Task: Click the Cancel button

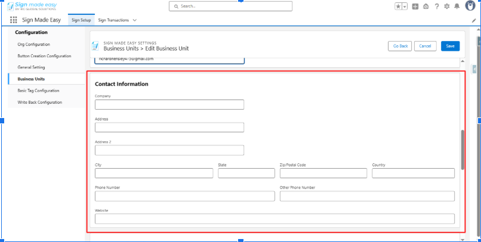Action: coord(425,46)
